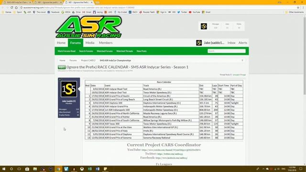This screenshot has height=172, width=306.
Task: Click the forum search input field
Action: click(x=226, y=51)
